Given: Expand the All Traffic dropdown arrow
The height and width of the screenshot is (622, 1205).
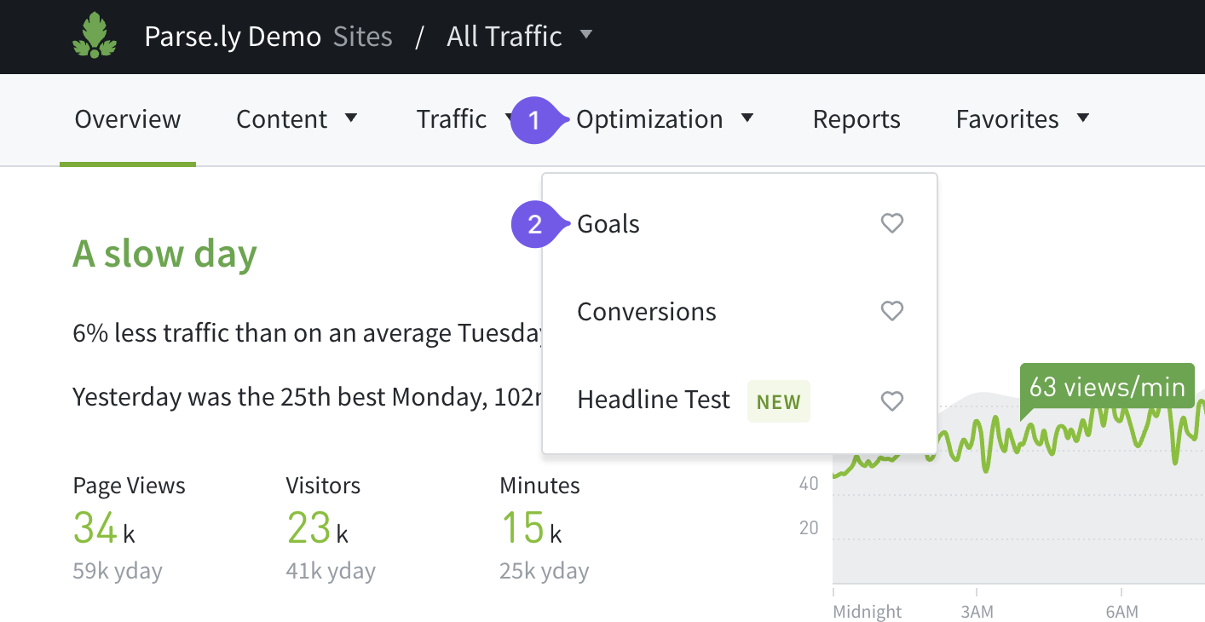Looking at the screenshot, I should tap(585, 35).
